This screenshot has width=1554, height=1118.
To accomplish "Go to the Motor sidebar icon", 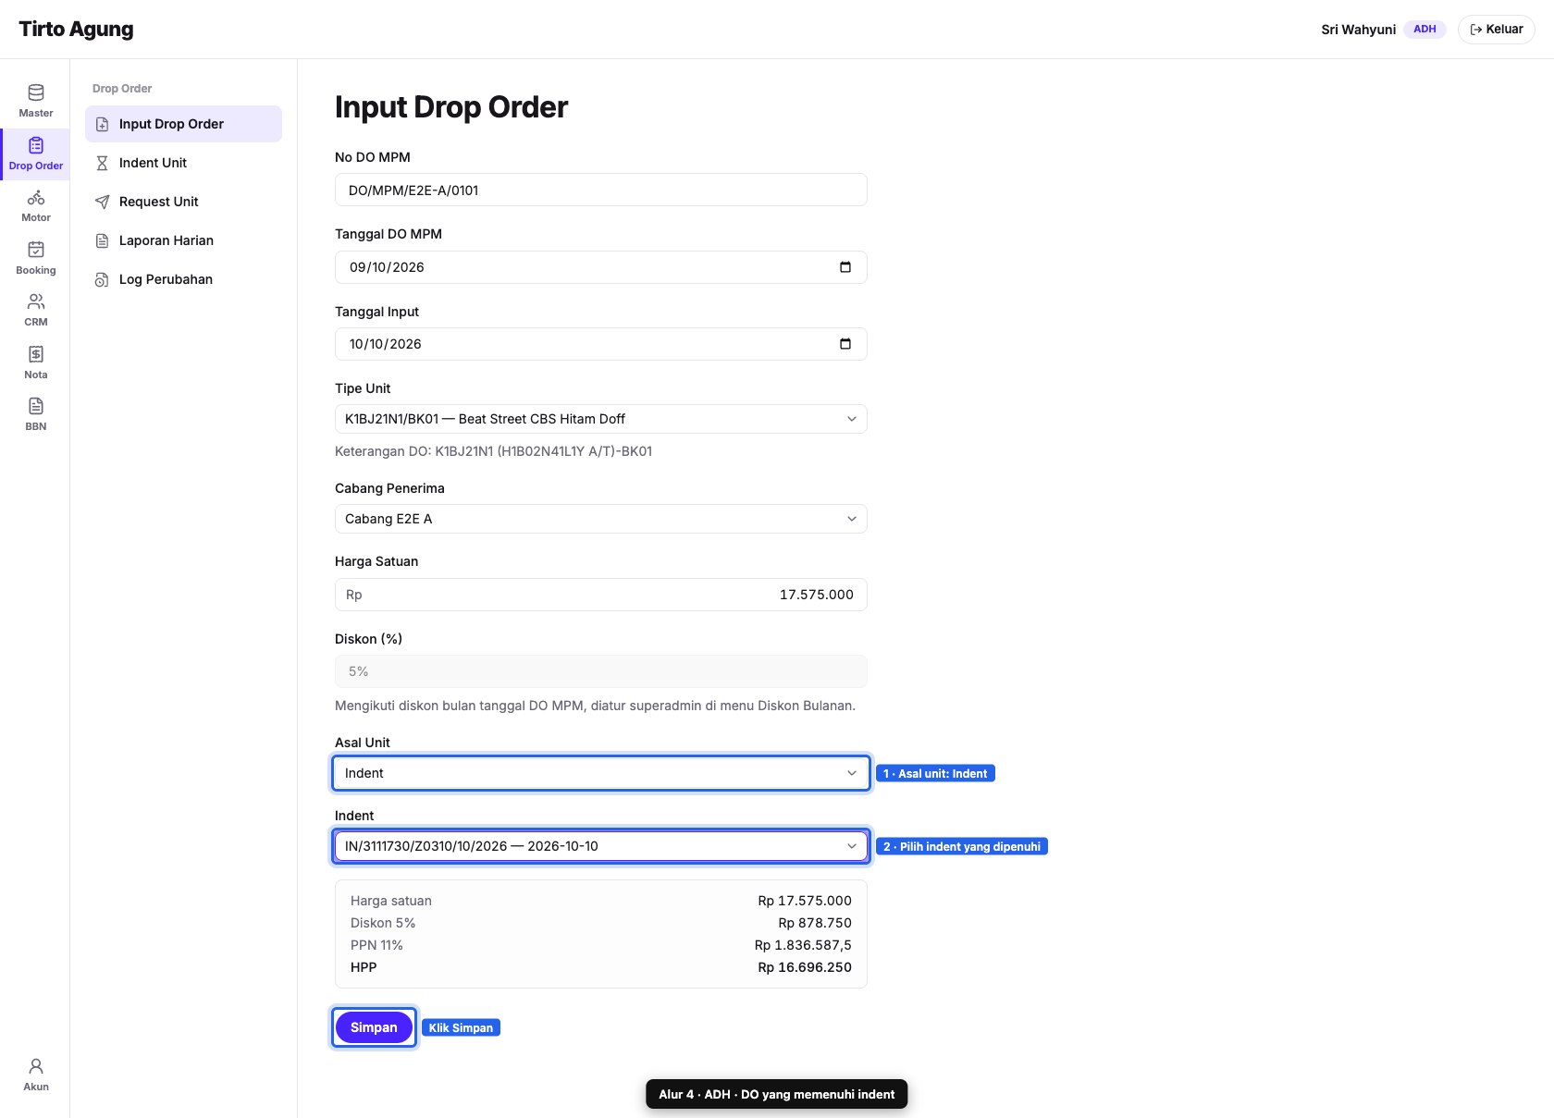I will click(x=36, y=198).
